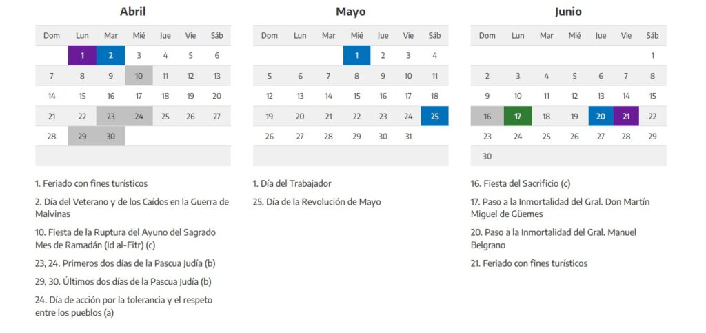Image resolution: width=706 pixels, height=333 pixels.
Task: Select April 10 gray highlighted date
Action: click(x=139, y=76)
